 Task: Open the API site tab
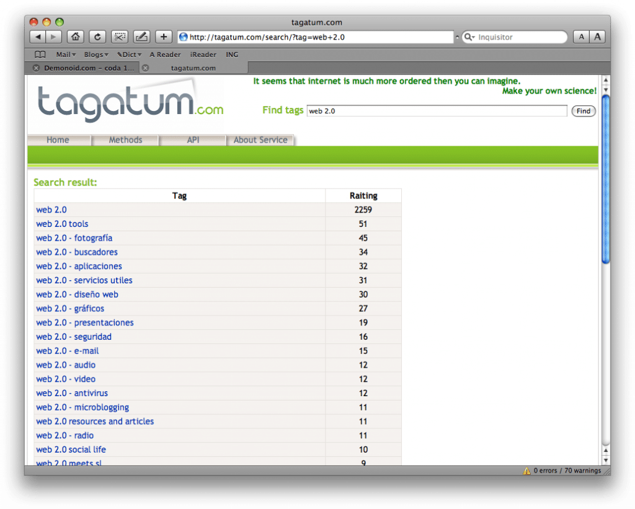(193, 140)
